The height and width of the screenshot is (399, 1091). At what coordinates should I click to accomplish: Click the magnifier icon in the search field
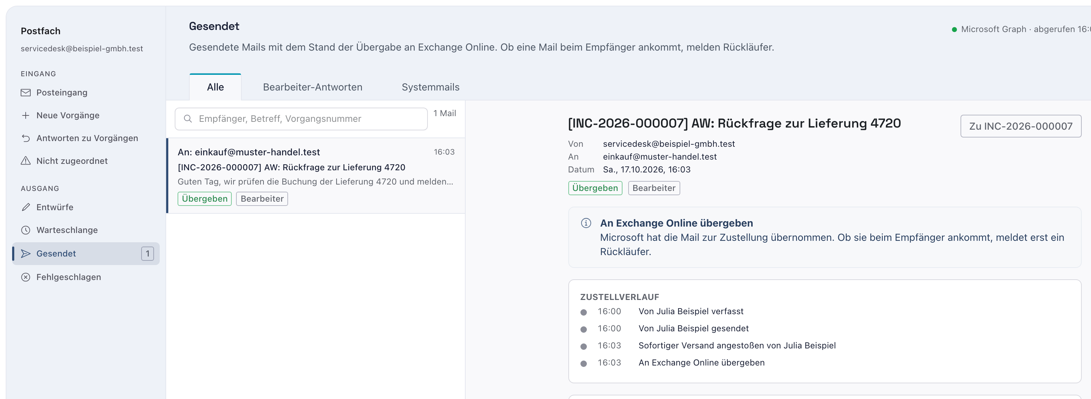click(188, 119)
